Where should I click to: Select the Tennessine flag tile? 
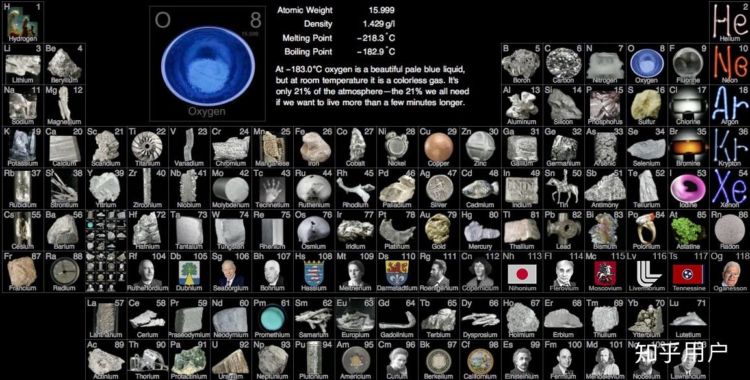(688, 272)
